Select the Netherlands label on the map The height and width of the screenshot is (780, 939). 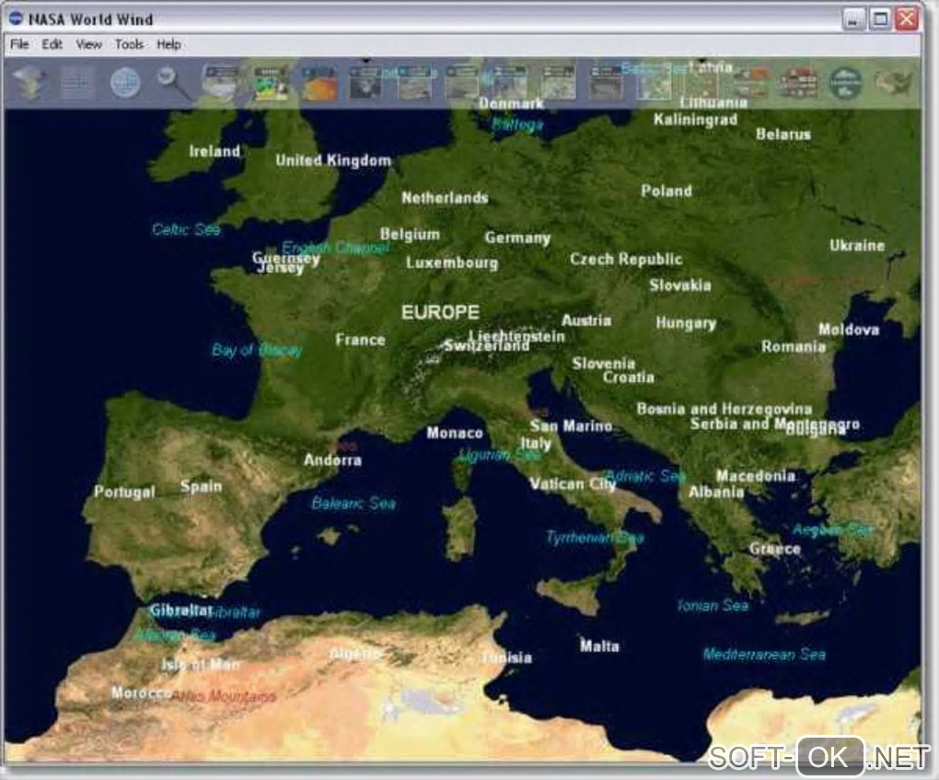[x=445, y=198]
